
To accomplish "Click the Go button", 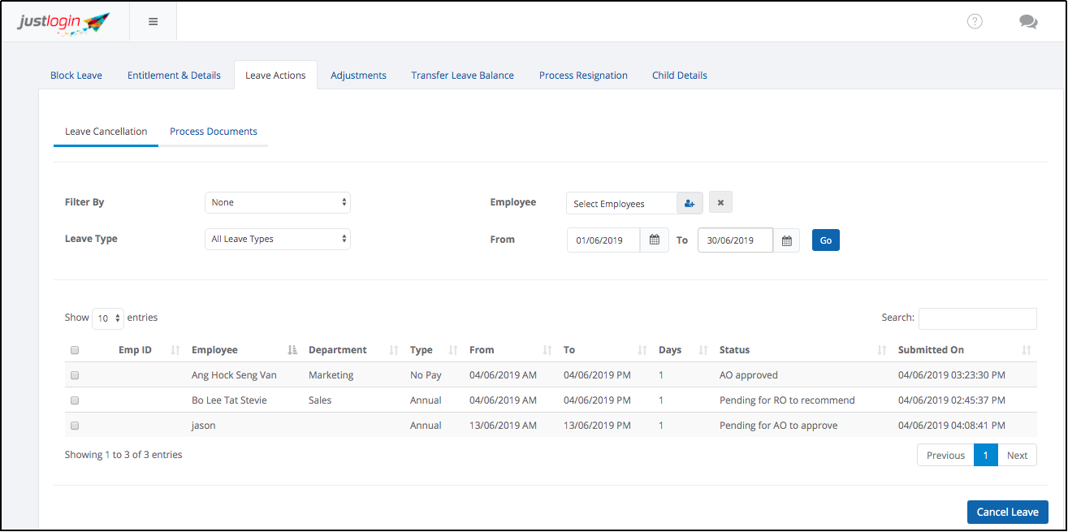I will pyautogui.click(x=826, y=240).
